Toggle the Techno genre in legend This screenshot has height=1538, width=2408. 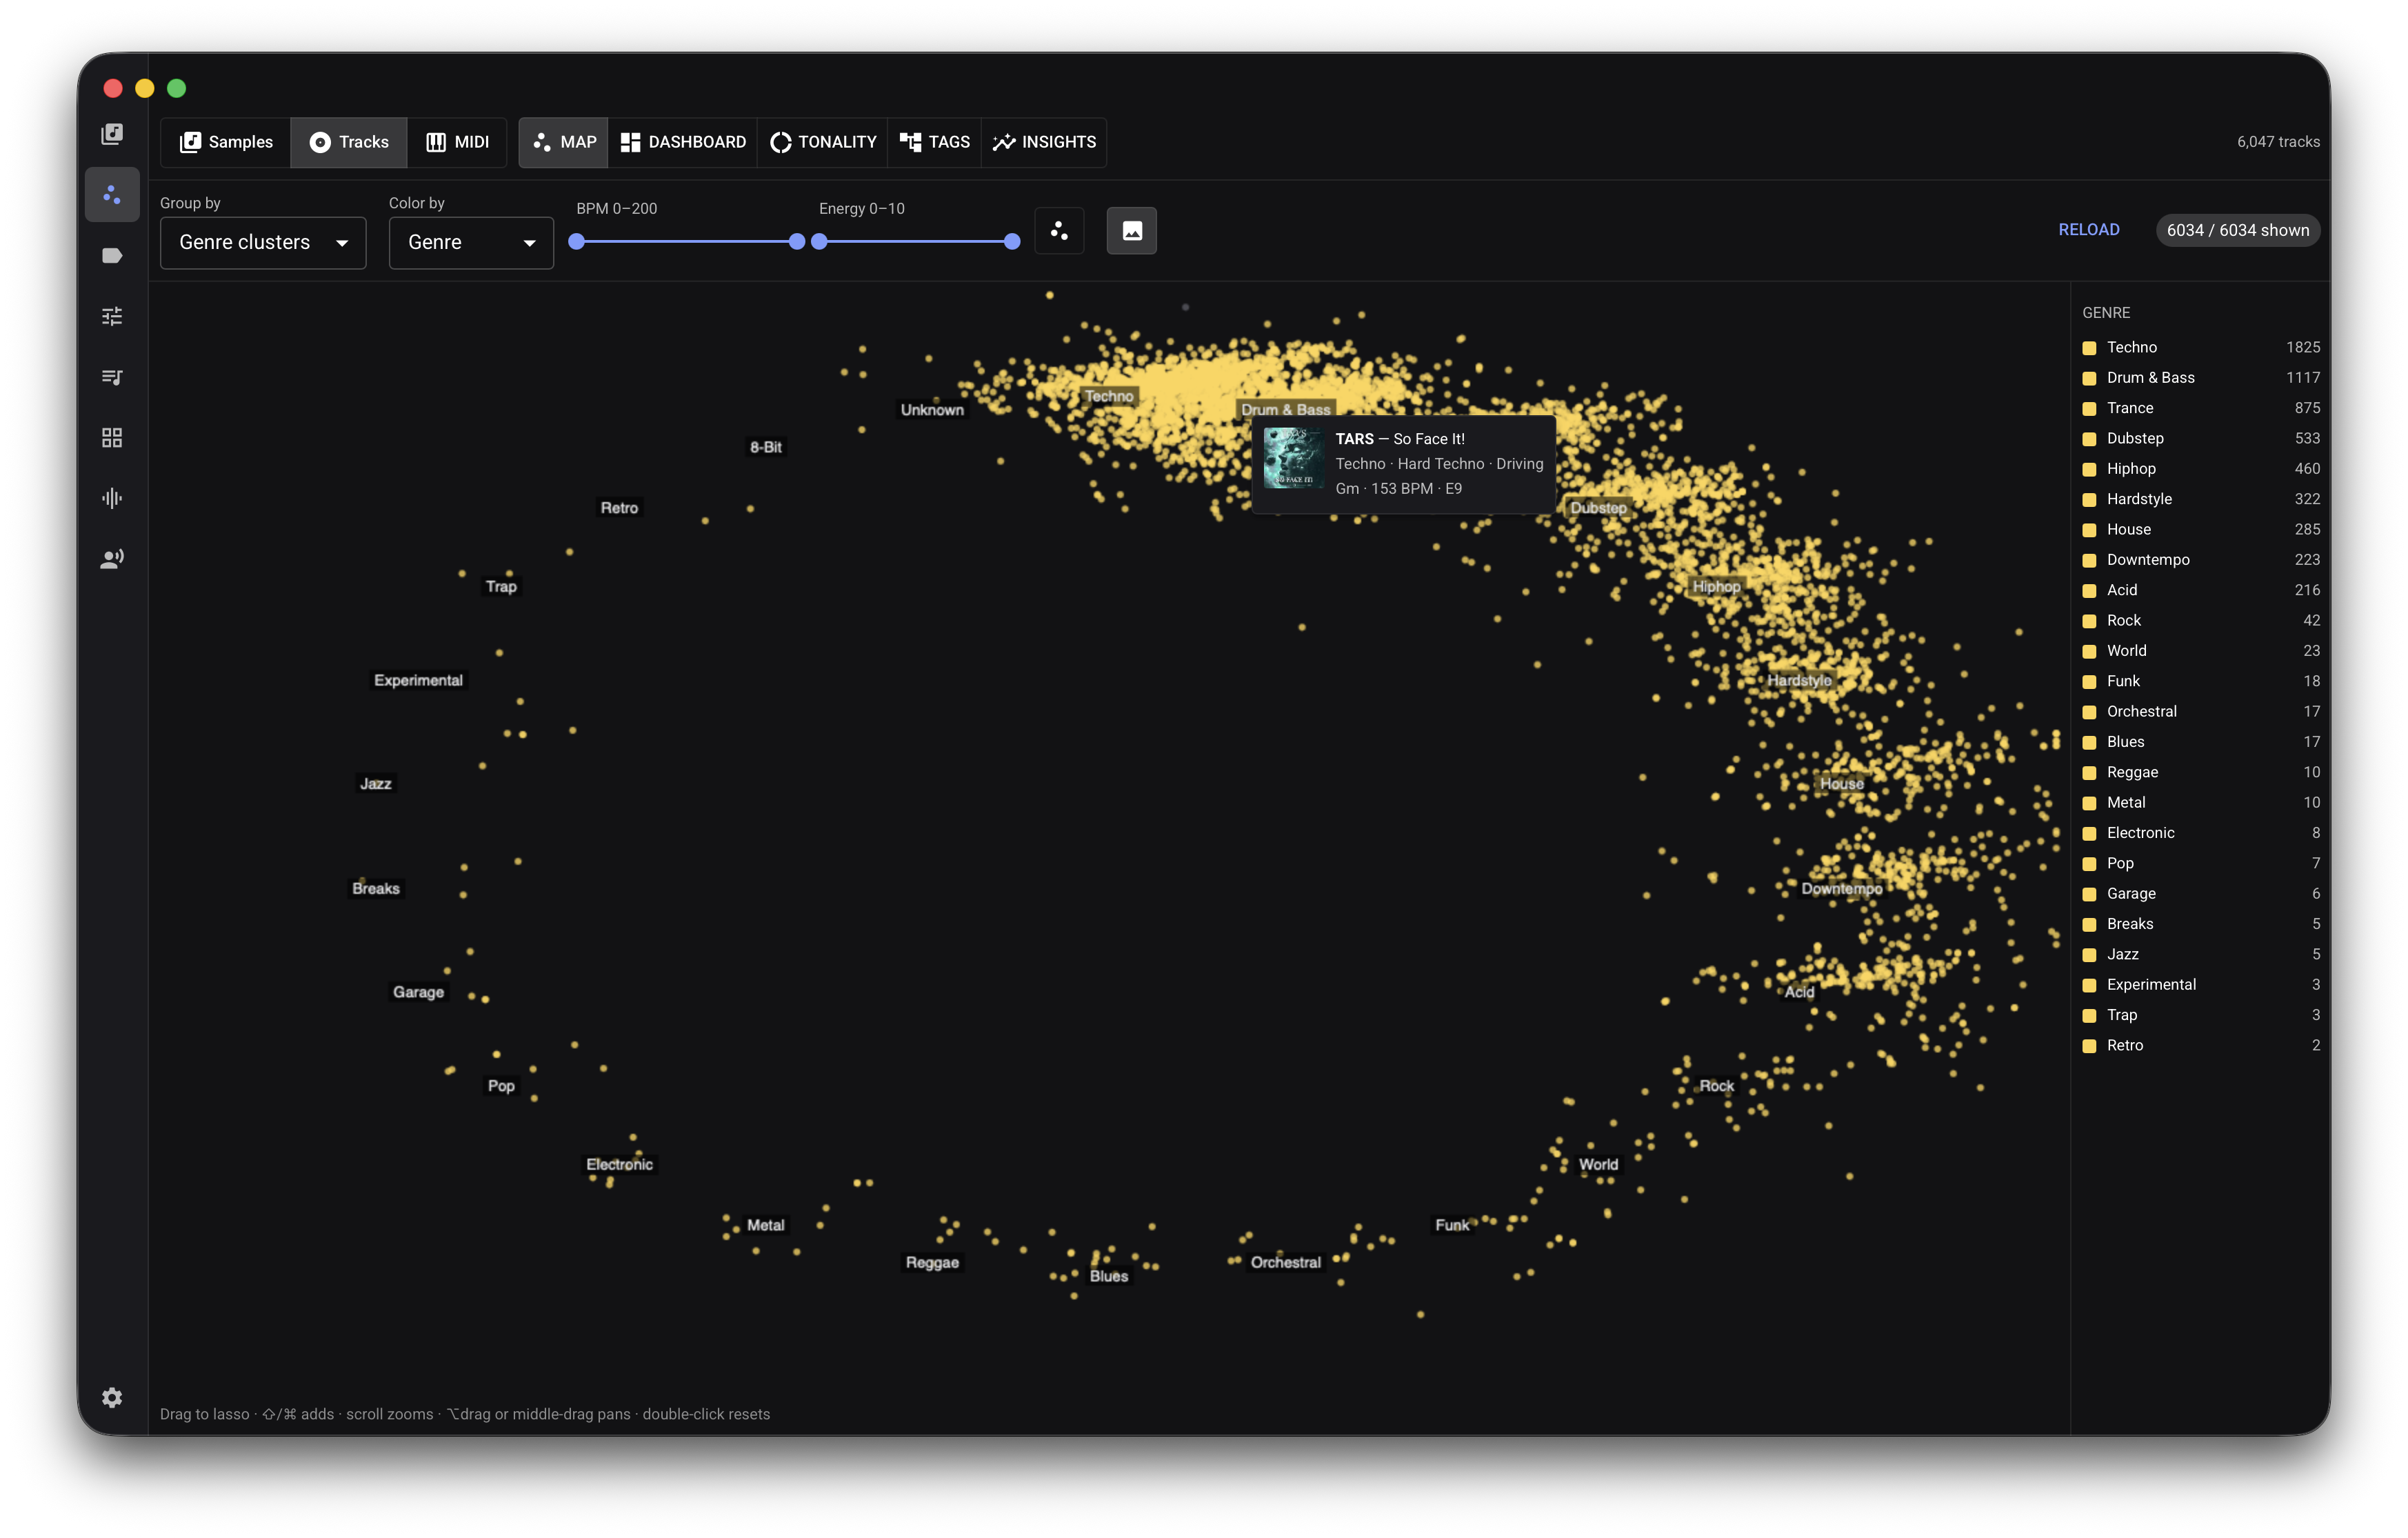[x=2200, y=347]
